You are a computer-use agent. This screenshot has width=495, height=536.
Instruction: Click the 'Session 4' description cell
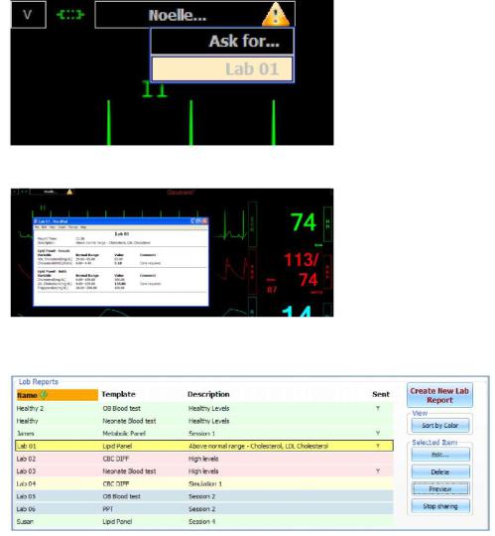[x=202, y=522]
